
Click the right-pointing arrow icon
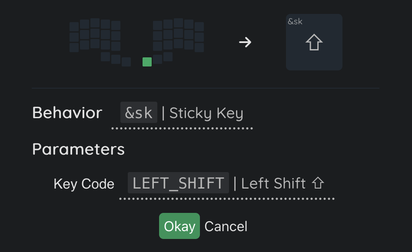pos(245,42)
